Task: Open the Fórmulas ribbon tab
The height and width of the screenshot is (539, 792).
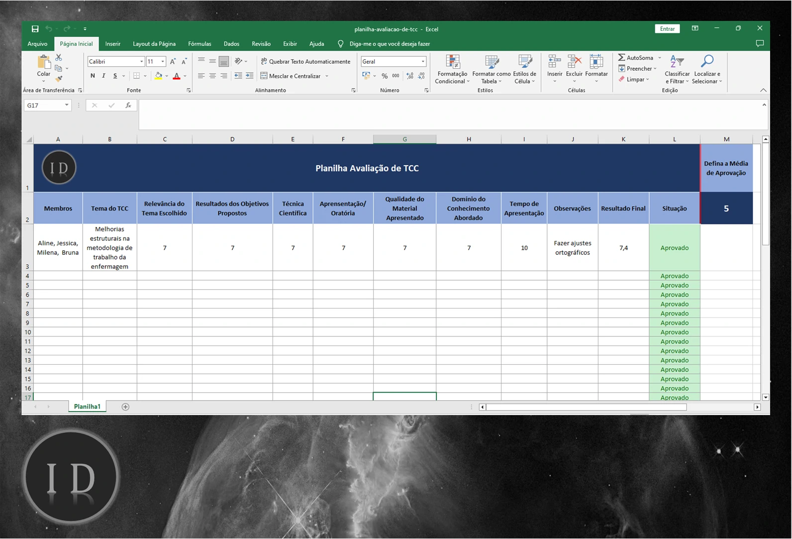Action: (199, 44)
